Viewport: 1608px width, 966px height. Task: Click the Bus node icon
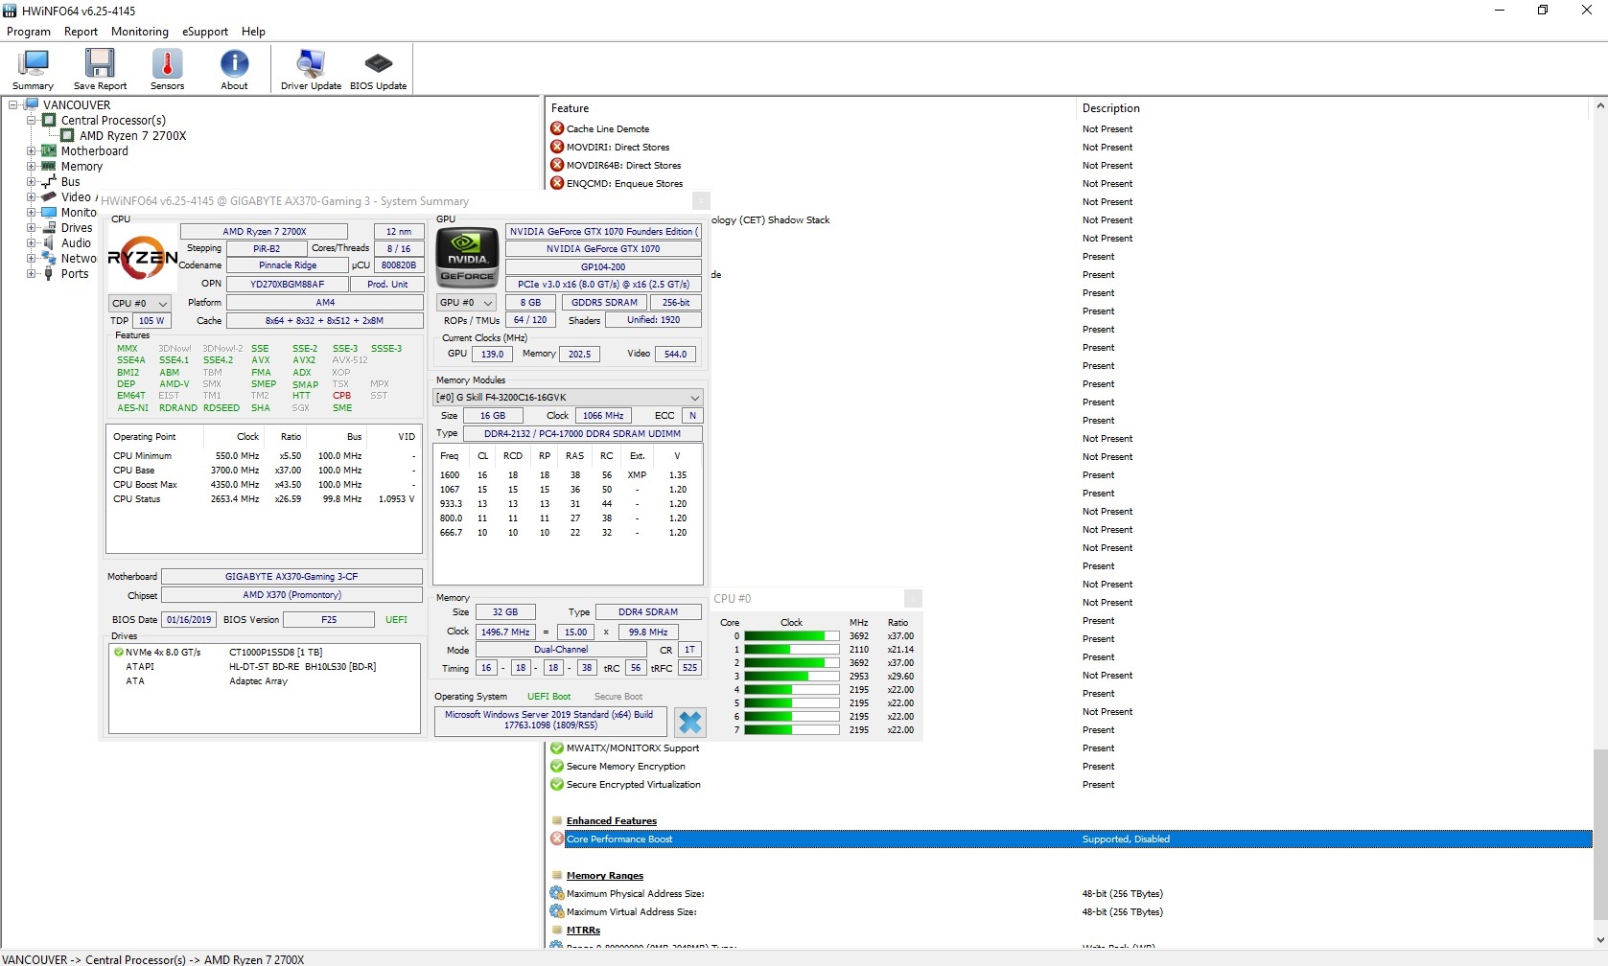[x=49, y=181]
